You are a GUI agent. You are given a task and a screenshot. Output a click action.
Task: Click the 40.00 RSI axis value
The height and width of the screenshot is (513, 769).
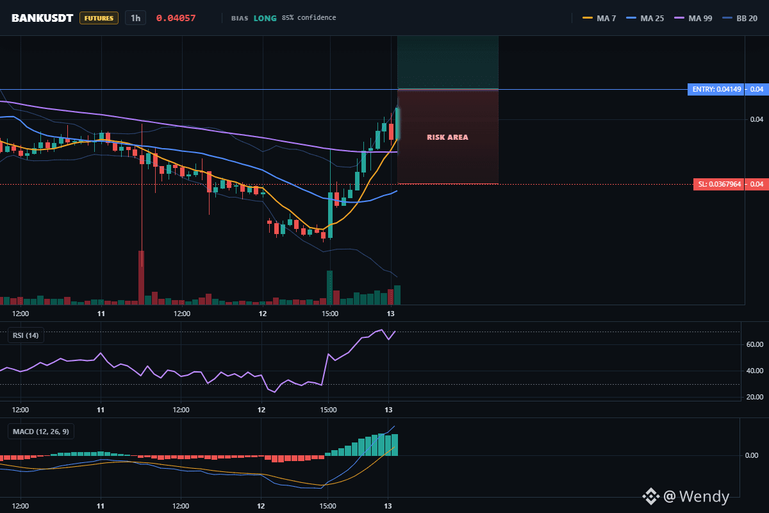[755, 371]
